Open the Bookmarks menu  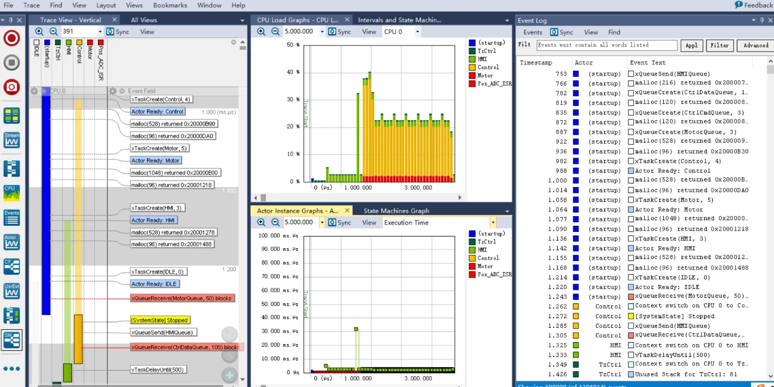click(169, 5)
